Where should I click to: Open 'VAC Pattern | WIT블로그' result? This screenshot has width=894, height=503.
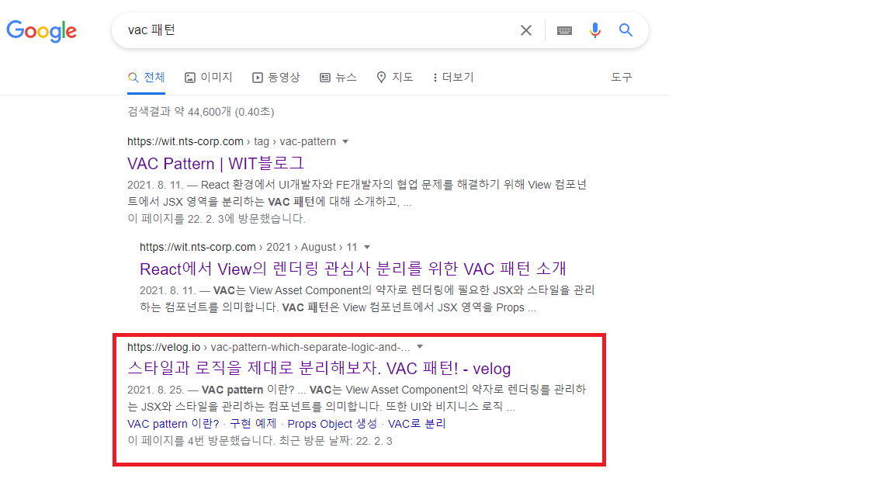pos(216,163)
